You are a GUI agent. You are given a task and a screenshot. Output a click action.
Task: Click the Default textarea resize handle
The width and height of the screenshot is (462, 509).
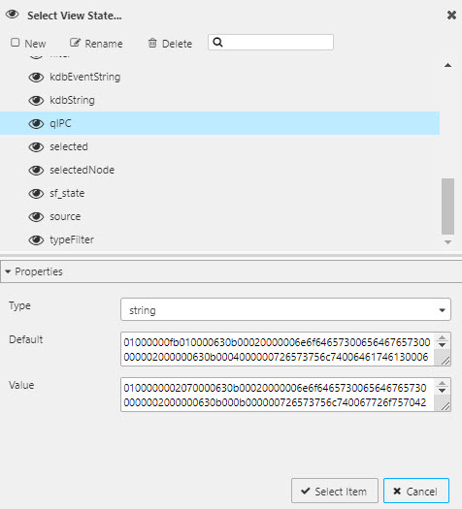[445, 361]
